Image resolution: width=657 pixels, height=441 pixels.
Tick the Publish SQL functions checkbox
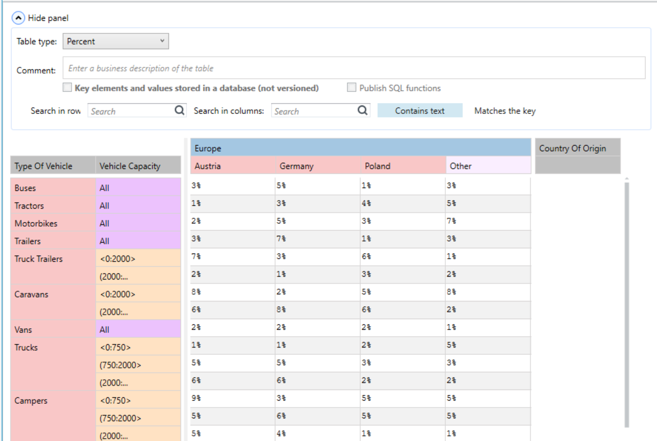click(x=352, y=87)
